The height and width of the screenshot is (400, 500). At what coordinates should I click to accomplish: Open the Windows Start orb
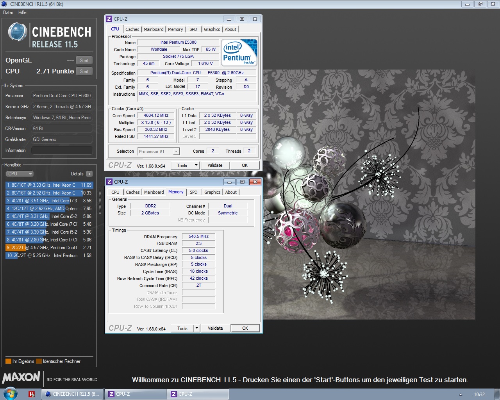point(11,394)
